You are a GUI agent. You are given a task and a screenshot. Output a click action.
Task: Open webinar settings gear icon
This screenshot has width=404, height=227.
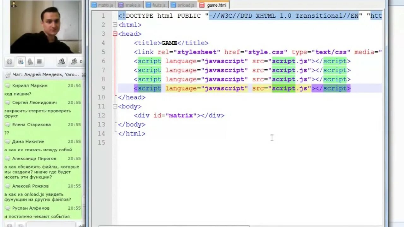click(x=10, y=61)
